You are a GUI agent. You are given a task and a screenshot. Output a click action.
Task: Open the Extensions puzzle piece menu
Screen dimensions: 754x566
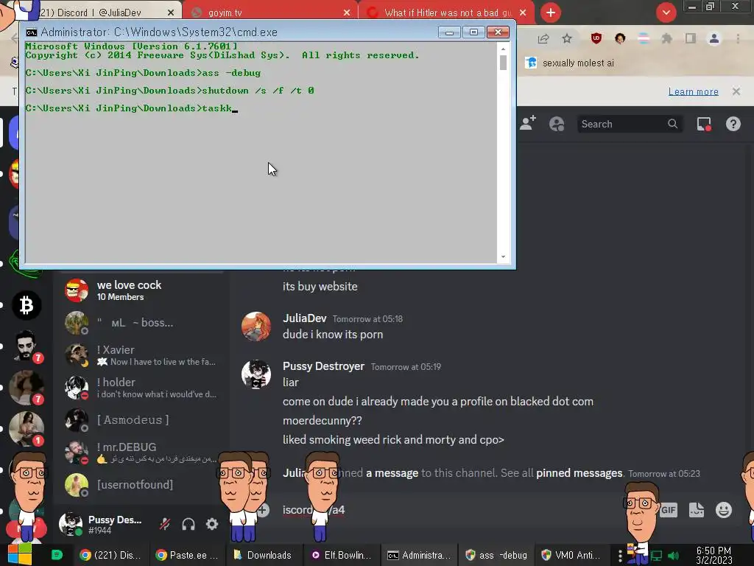click(666, 38)
